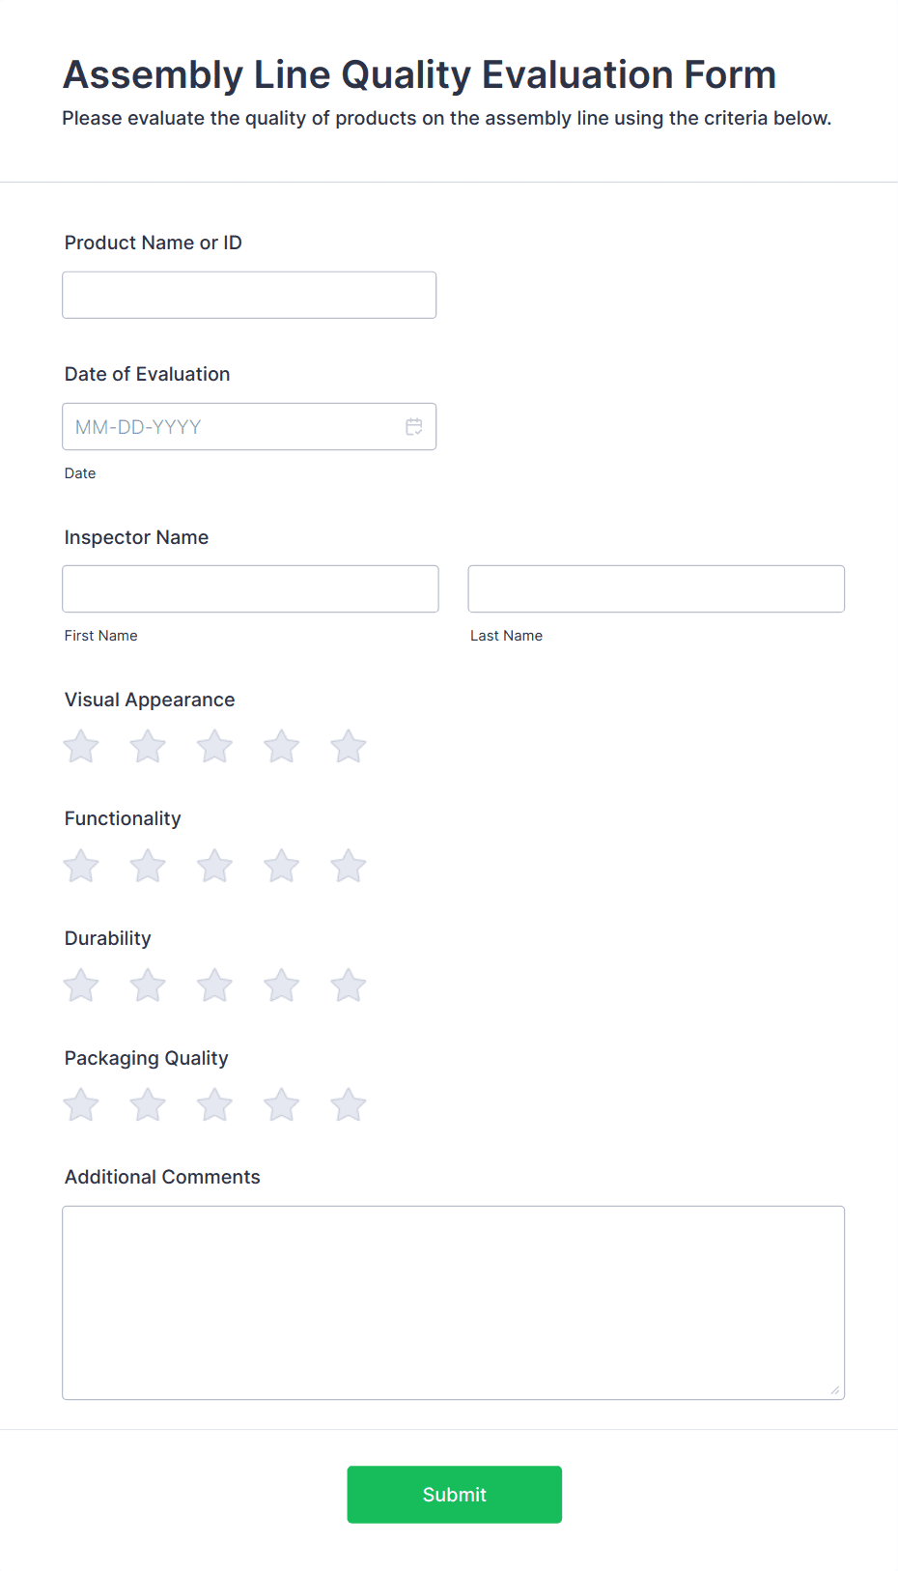
Task: Click the inspector First Name field
Action: point(250,588)
